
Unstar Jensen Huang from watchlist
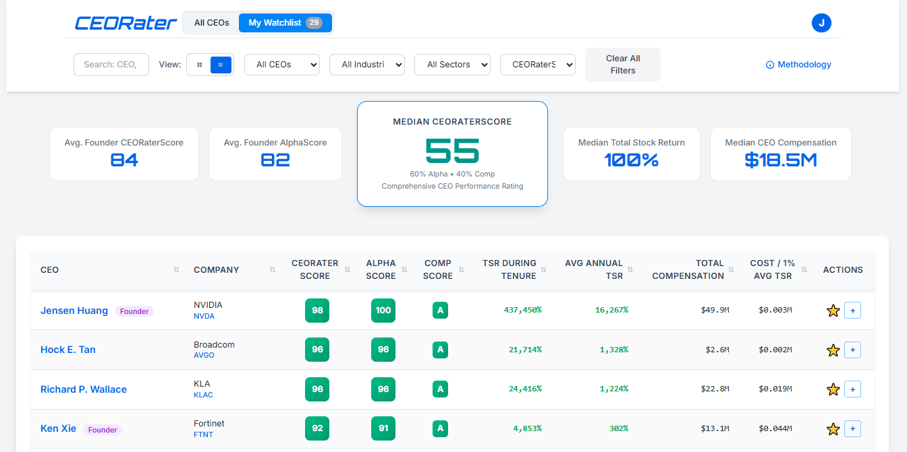point(833,311)
